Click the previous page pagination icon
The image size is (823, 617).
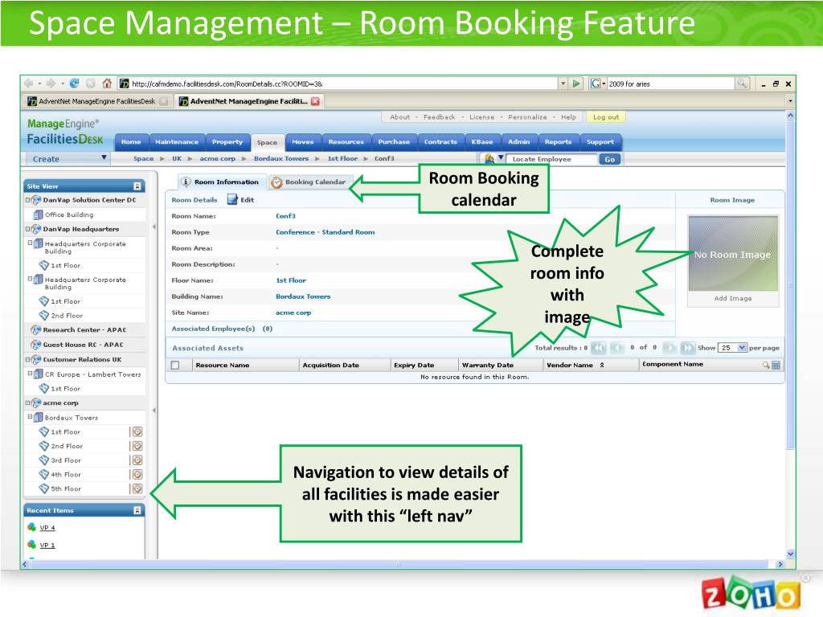[618, 347]
